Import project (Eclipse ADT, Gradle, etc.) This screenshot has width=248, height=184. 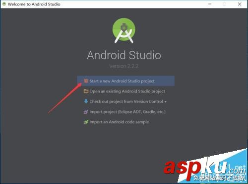127,112
